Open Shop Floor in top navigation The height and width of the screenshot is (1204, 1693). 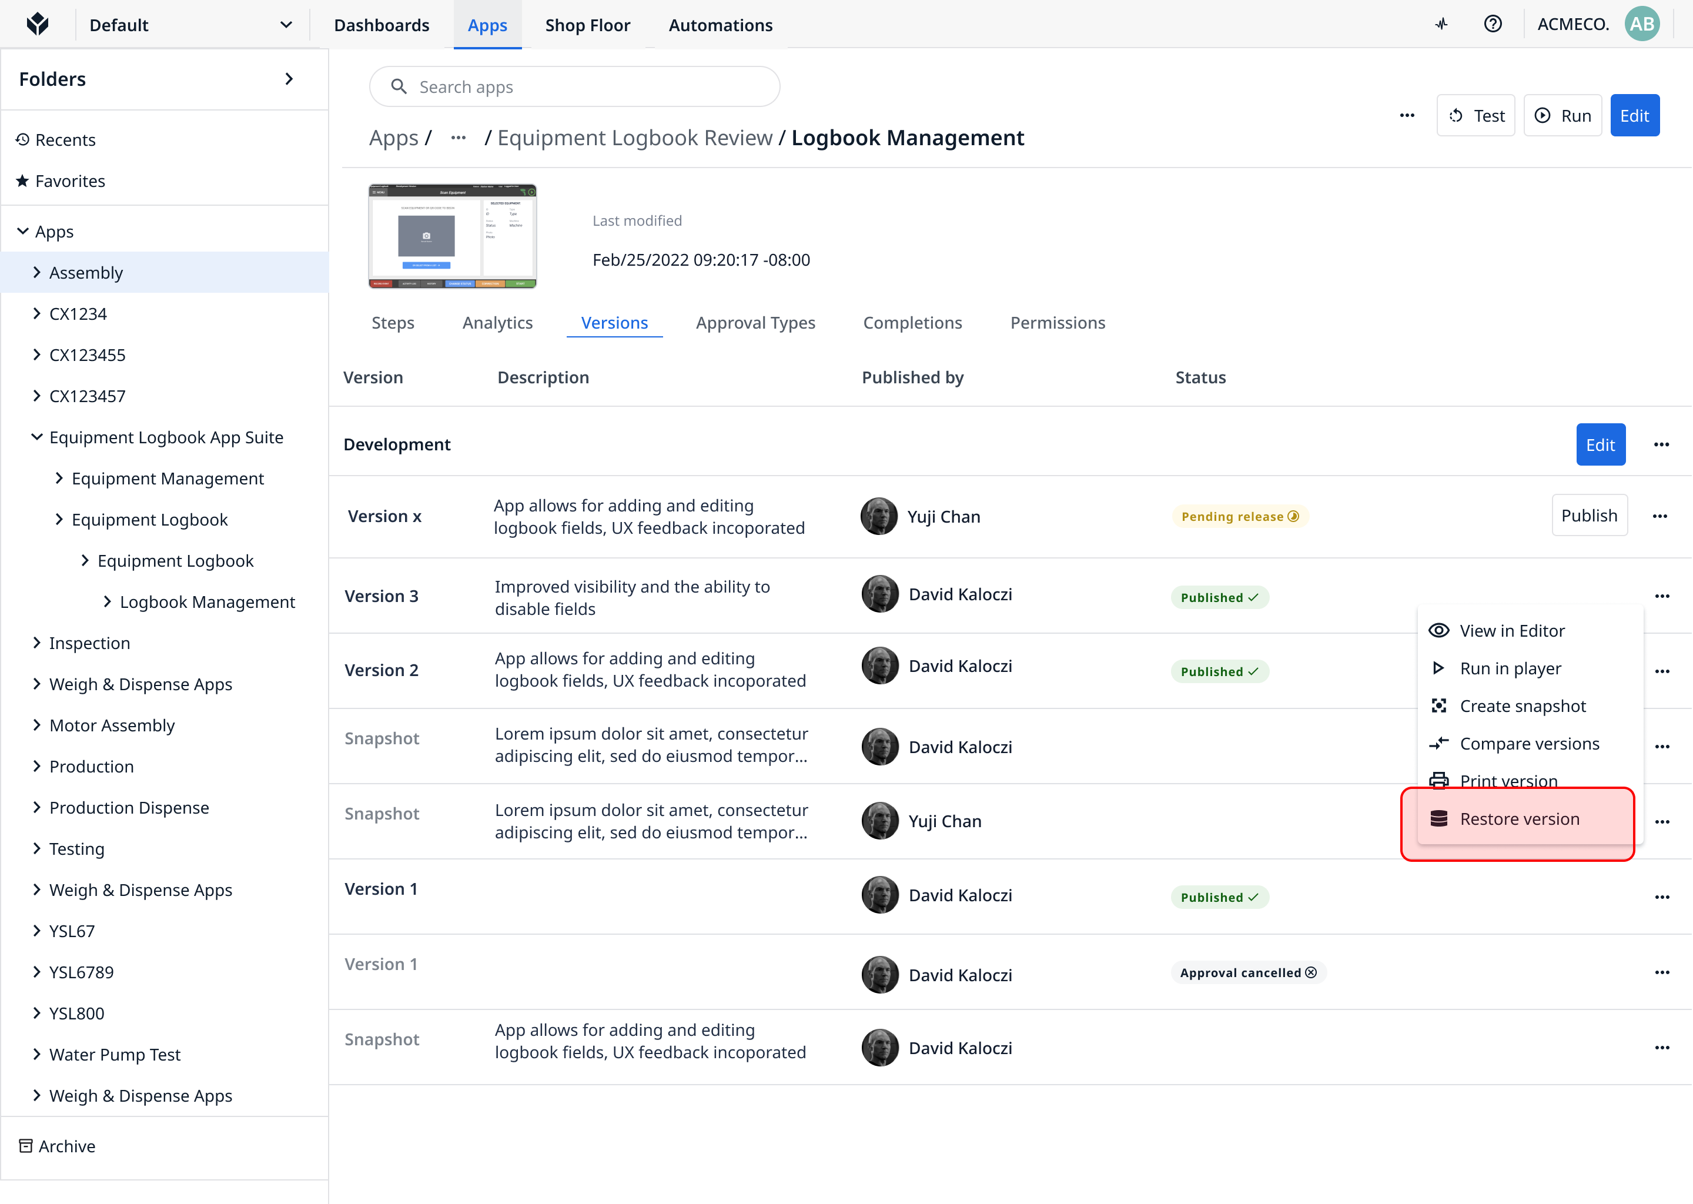coord(588,25)
